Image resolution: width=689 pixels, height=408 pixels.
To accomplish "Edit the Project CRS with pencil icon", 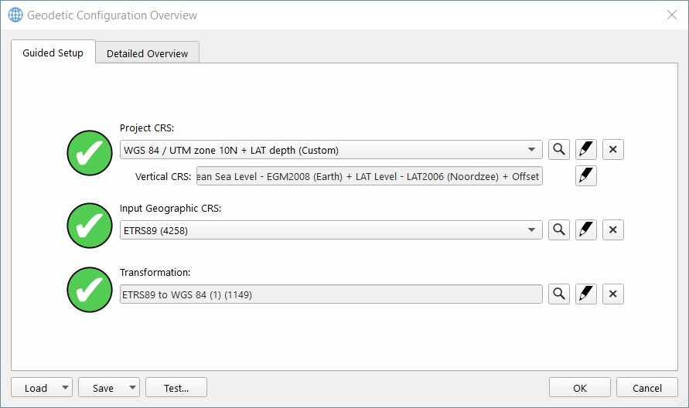I will click(586, 150).
